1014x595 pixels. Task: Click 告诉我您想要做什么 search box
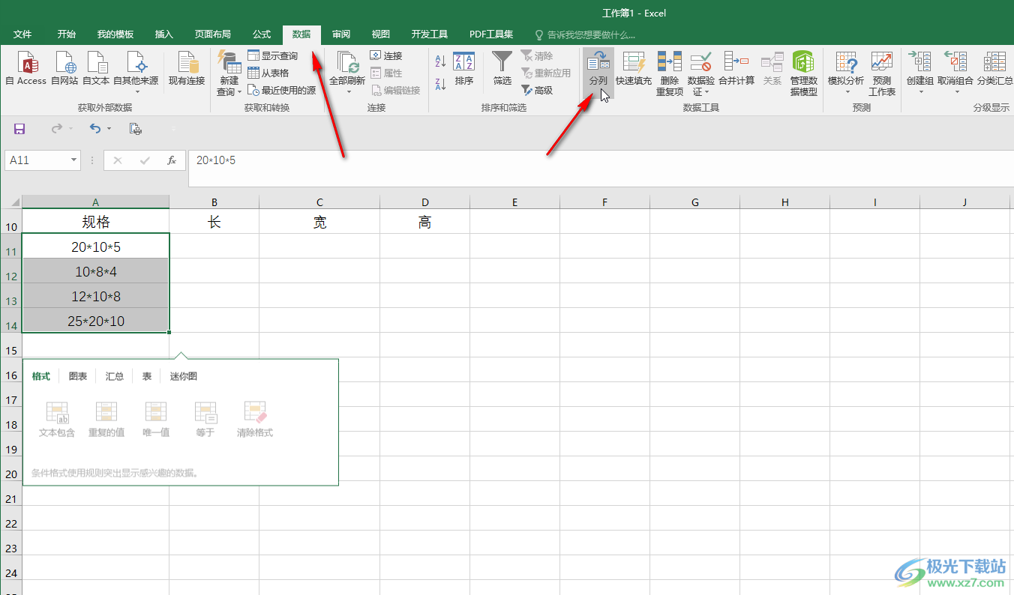click(585, 34)
